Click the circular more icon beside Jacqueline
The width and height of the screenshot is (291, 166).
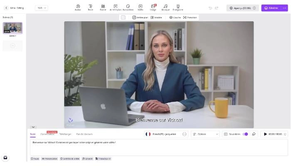click(184, 134)
